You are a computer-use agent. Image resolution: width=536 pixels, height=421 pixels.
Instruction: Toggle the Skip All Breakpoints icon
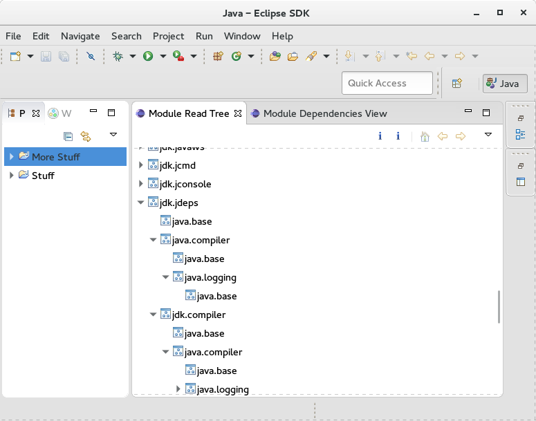coord(91,56)
